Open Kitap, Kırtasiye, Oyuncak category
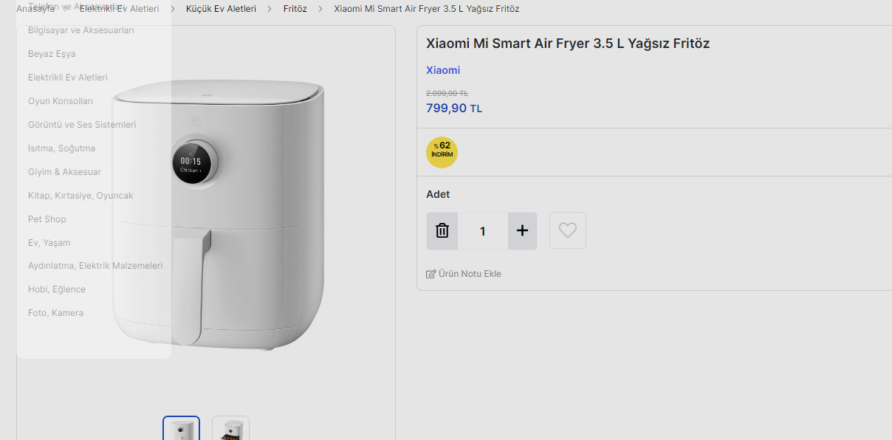The width and height of the screenshot is (892, 440). point(80,196)
